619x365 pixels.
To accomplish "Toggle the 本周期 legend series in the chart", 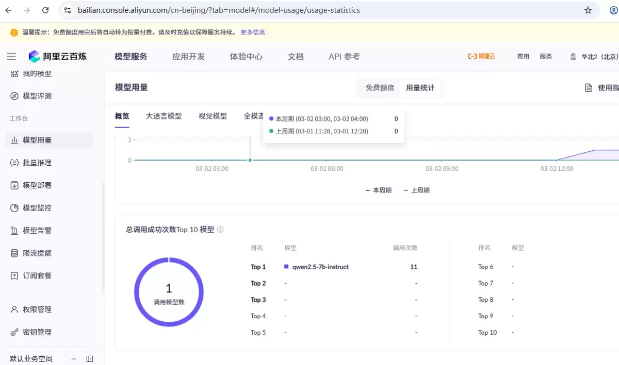I will (379, 190).
